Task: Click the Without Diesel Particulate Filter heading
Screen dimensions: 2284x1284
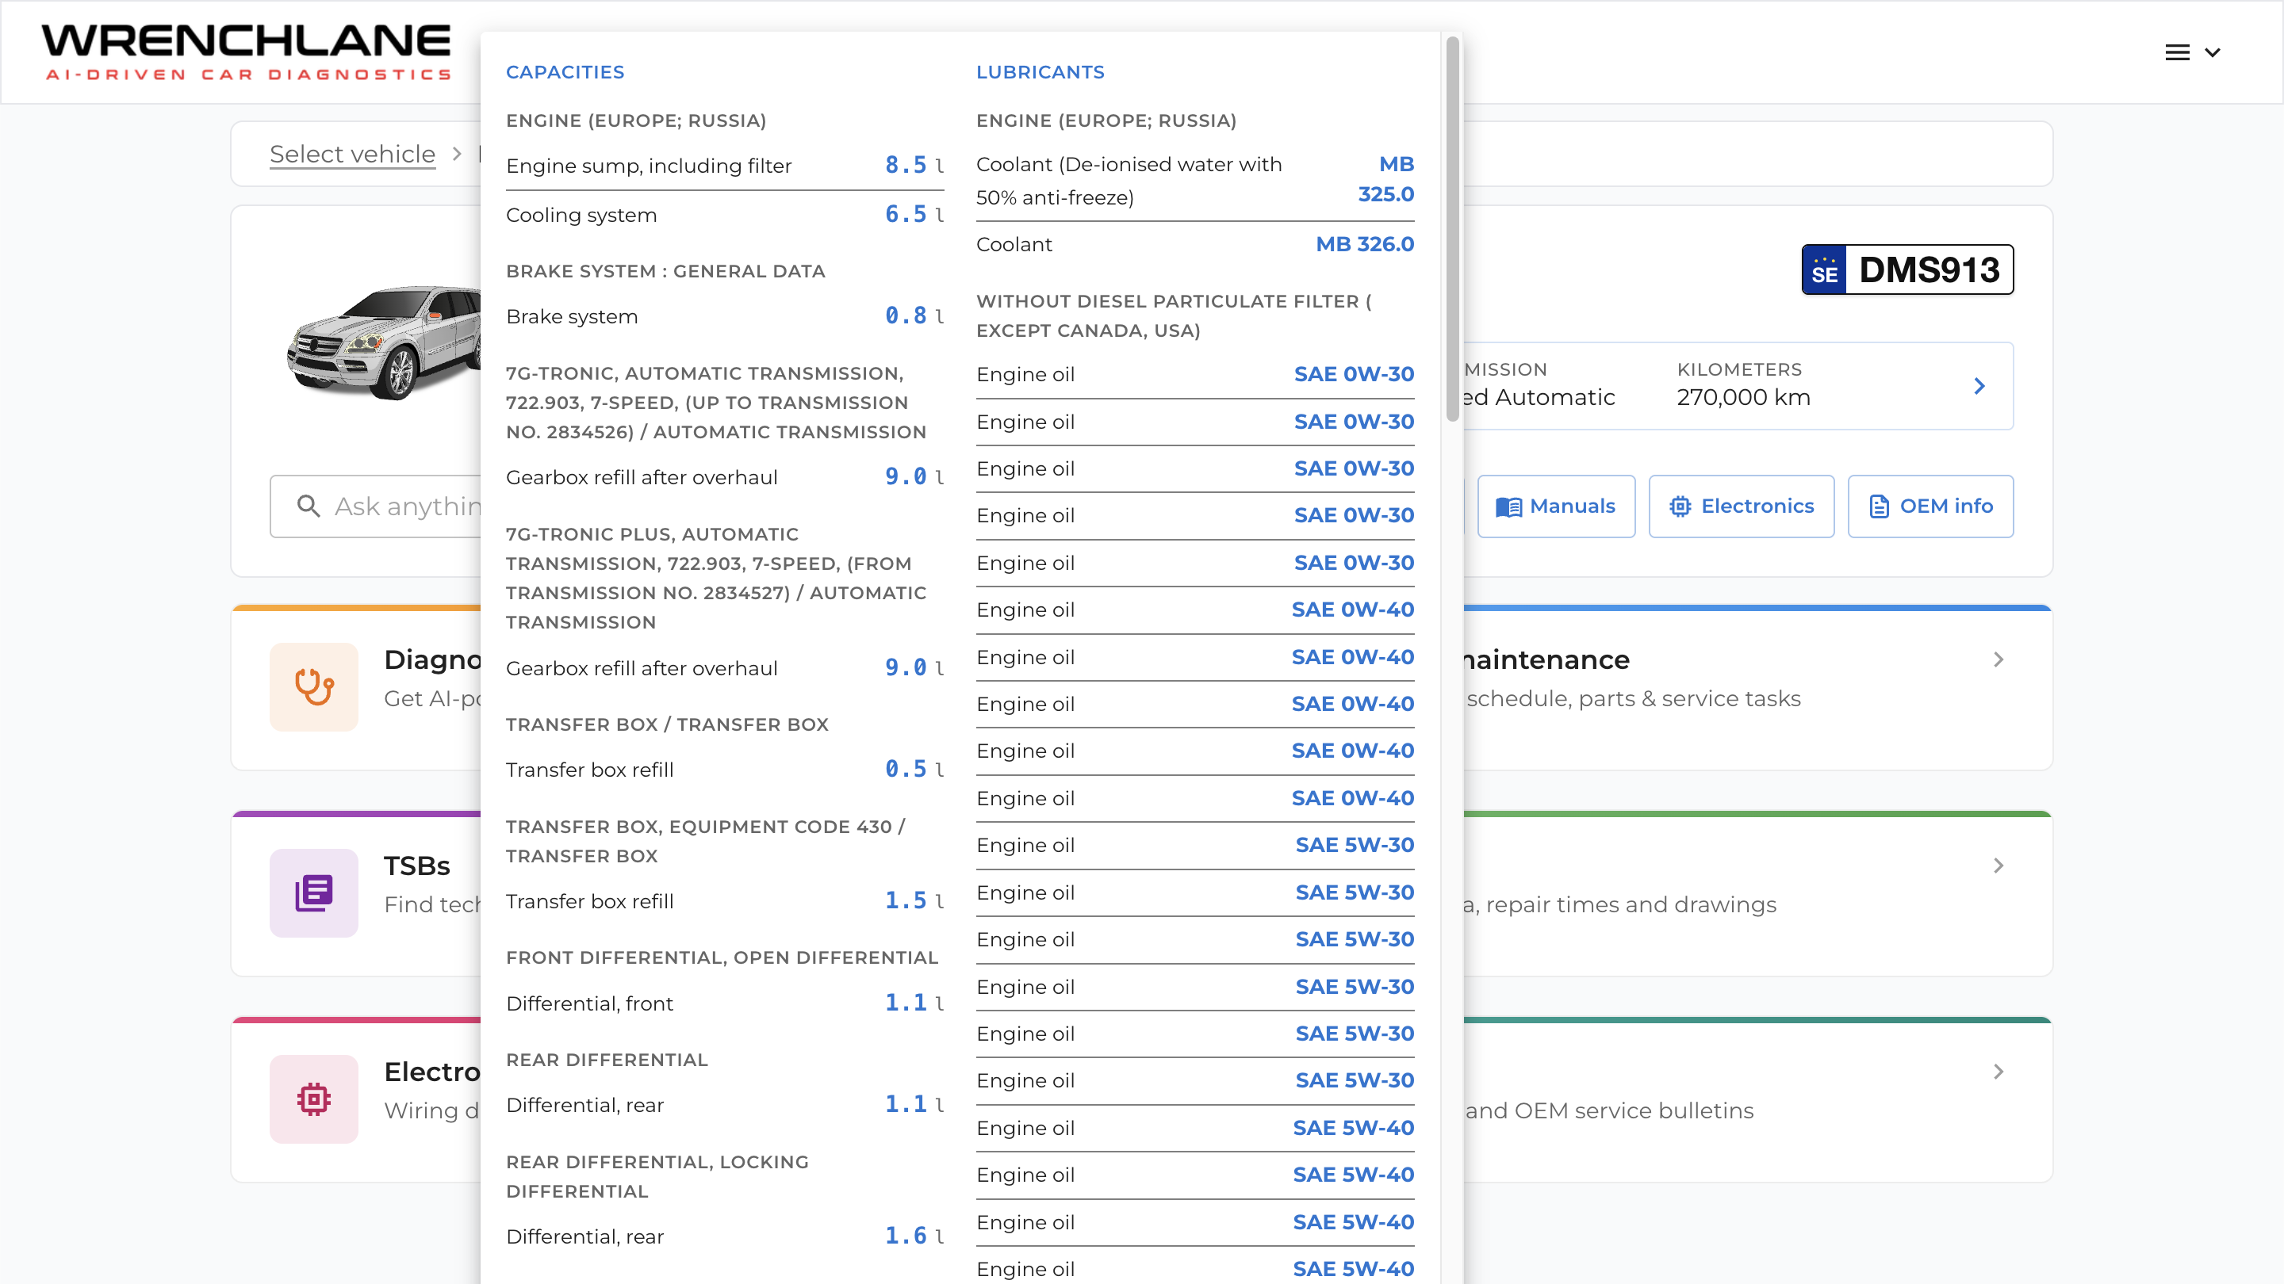Action: click(x=1174, y=316)
